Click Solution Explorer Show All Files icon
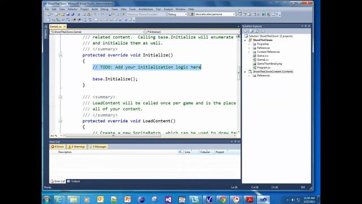 tap(251, 31)
